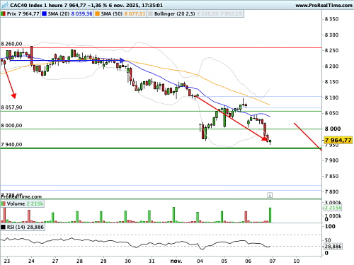Click the 7 850 price axis label
This screenshot has height=265, width=354.
tap(331, 176)
